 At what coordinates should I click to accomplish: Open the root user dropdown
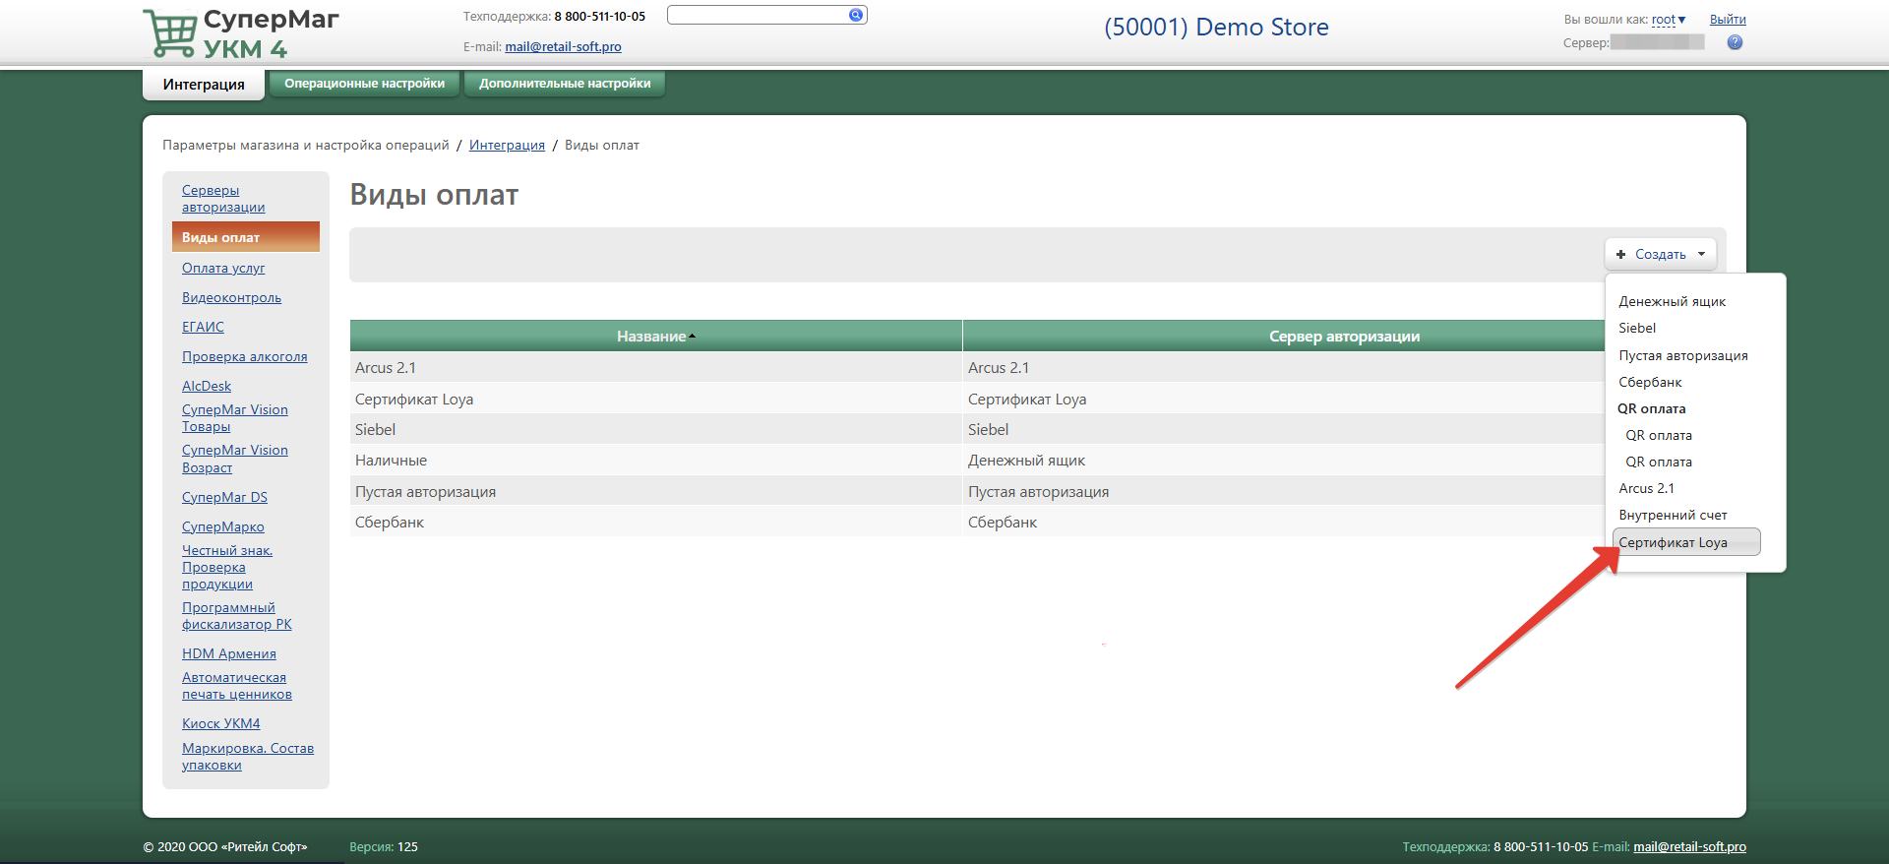click(x=1668, y=20)
